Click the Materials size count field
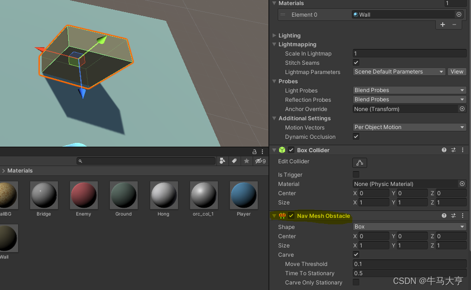Screen dimensions: 471x290 (455, 3)
